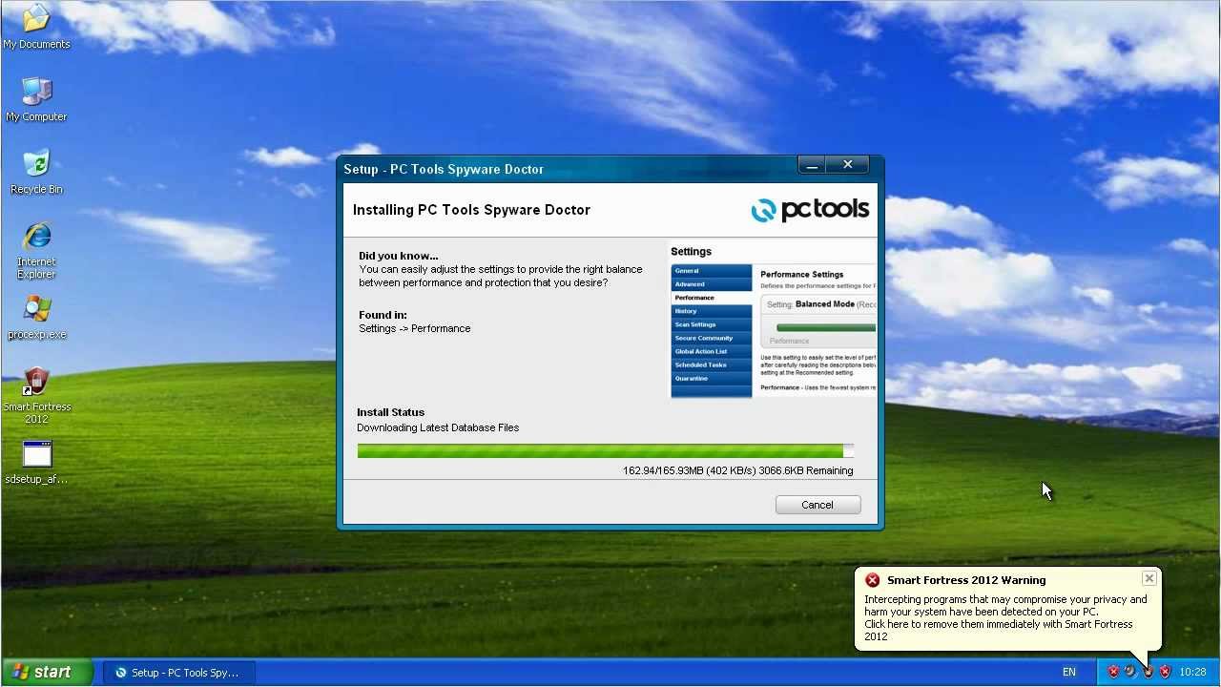Cancel the PC Tools Spyware Doctor installation
1221x687 pixels.
point(817,505)
